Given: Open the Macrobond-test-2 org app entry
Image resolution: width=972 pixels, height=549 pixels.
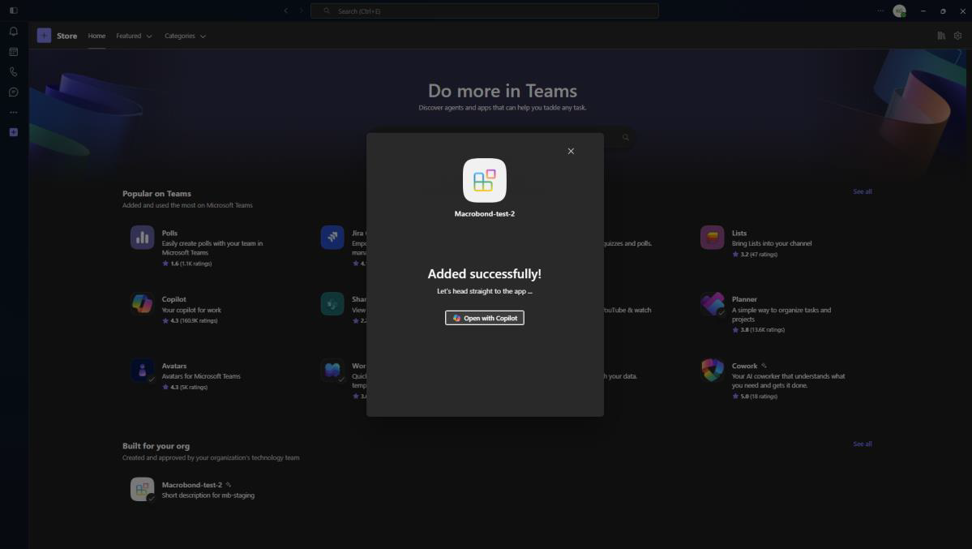Looking at the screenshot, I should tap(192, 490).
